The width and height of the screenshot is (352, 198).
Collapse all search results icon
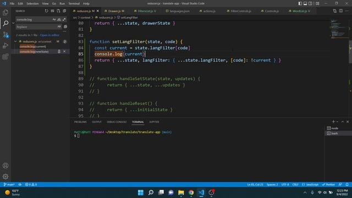[64, 11]
